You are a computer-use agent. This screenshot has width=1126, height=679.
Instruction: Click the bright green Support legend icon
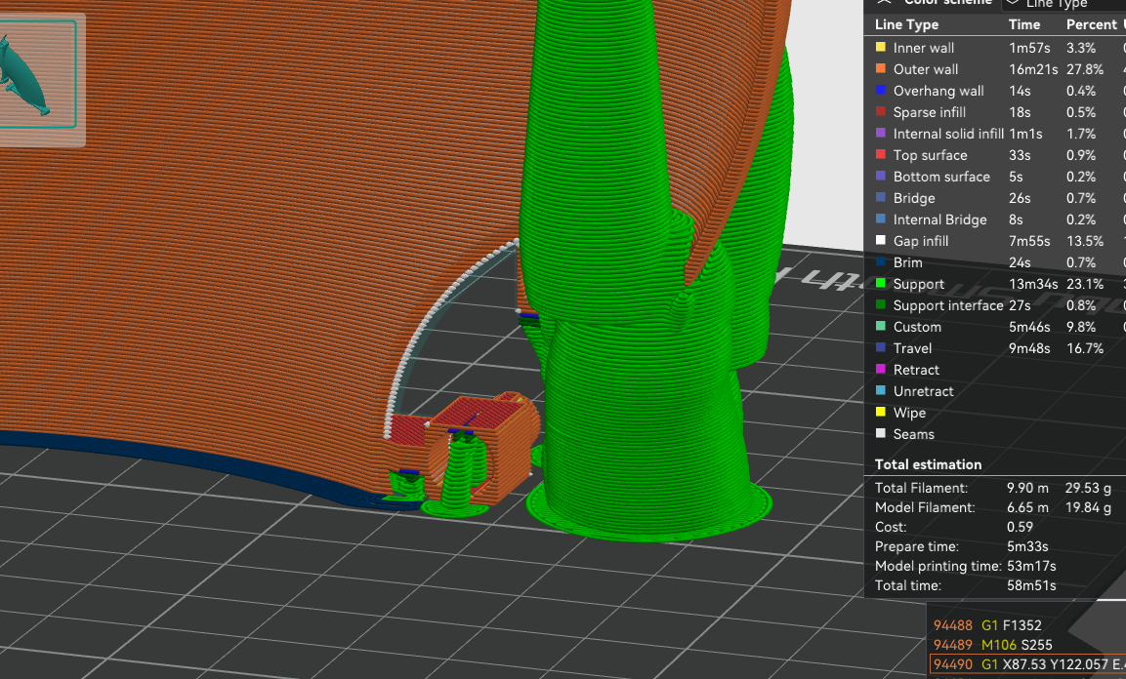coord(881,284)
